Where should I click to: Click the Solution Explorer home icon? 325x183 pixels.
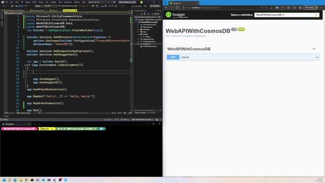tap(142, 14)
